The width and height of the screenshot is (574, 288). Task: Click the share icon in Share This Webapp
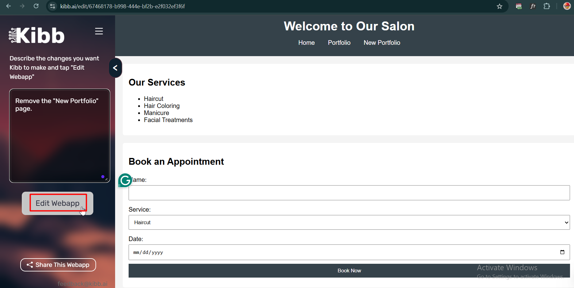30,265
